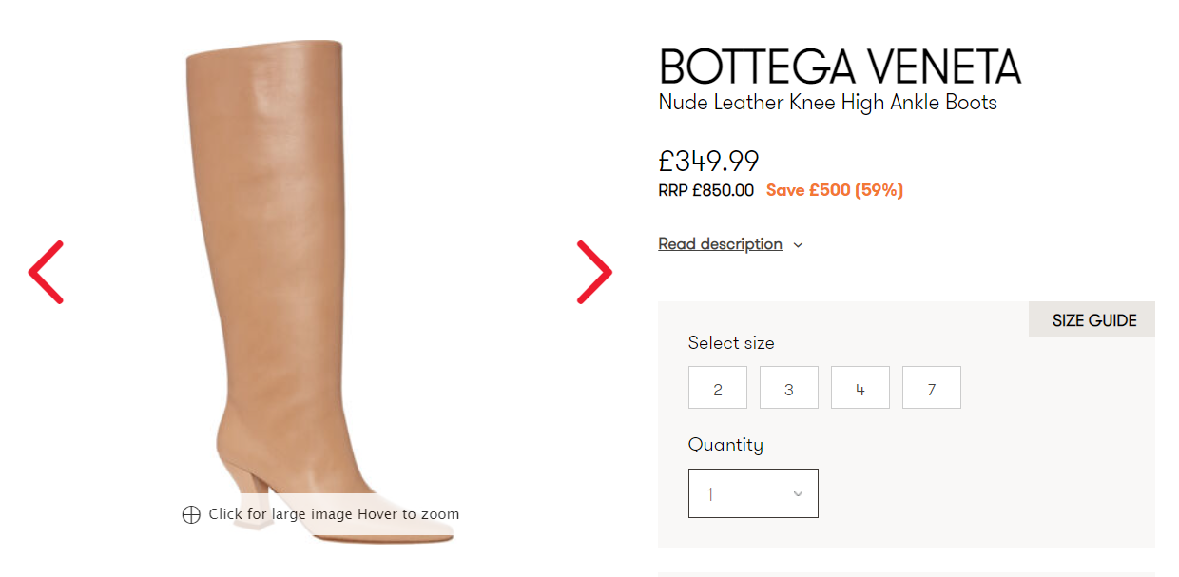Click the RRP £850.00 strikethrough price

pyautogui.click(x=705, y=190)
